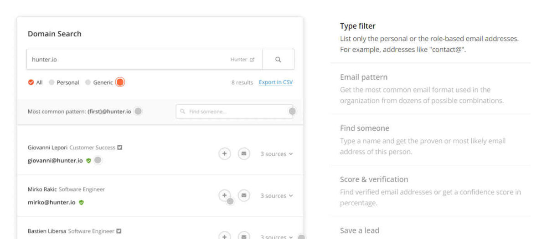Viewport: 547px width, 239px height.
Task: Select the Personal filter
Action: (x=64, y=82)
